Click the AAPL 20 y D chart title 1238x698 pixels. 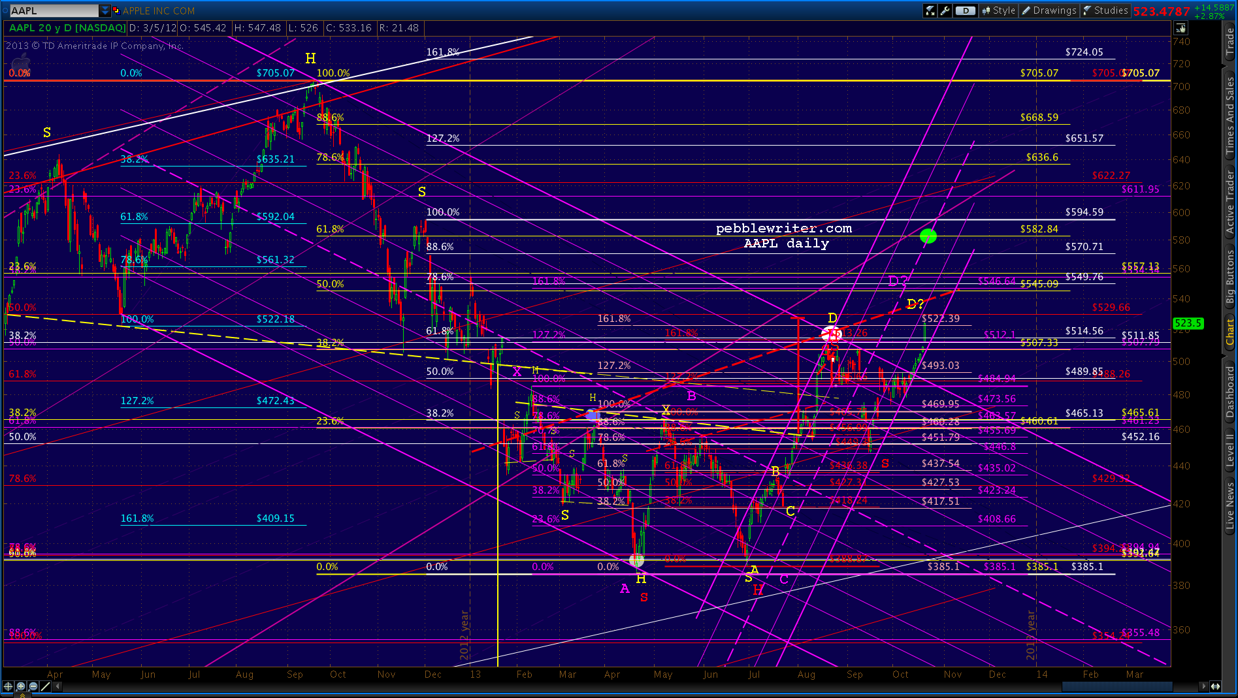pos(67,28)
